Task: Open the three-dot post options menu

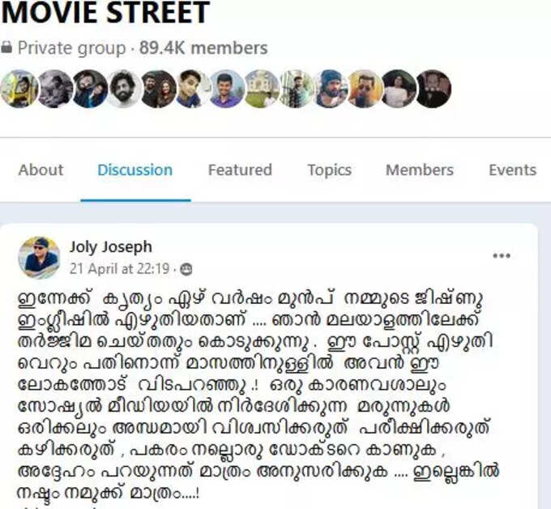Action: pos(502,255)
